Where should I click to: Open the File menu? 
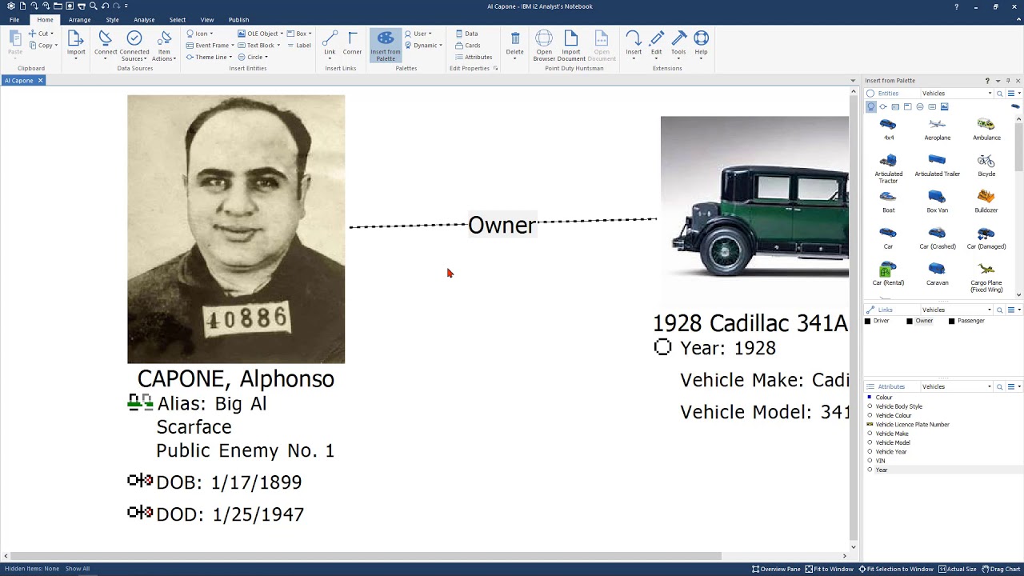pyautogui.click(x=14, y=19)
